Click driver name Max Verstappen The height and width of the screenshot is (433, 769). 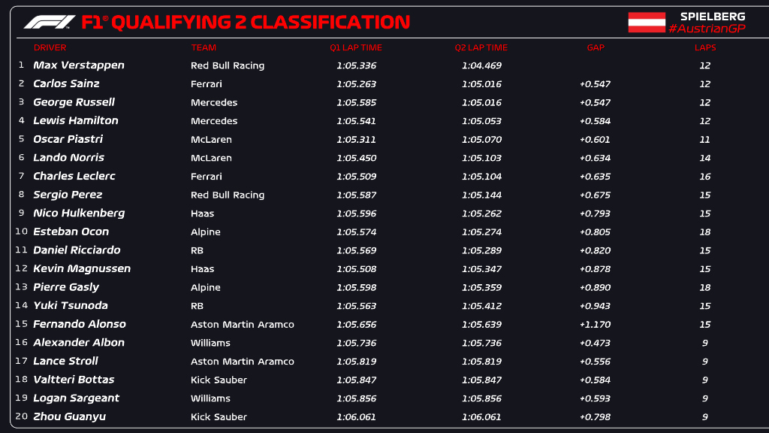[79, 65]
